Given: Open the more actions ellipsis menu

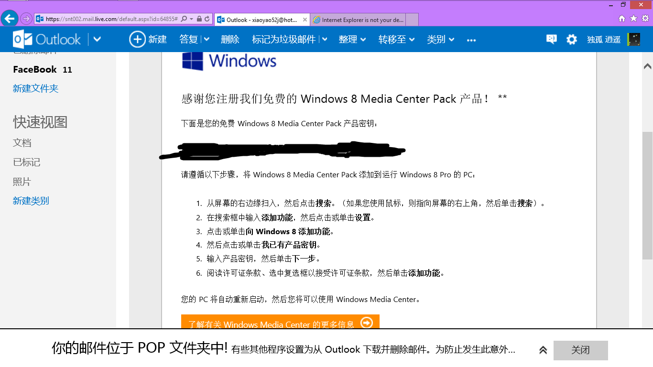Looking at the screenshot, I should click(x=471, y=40).
